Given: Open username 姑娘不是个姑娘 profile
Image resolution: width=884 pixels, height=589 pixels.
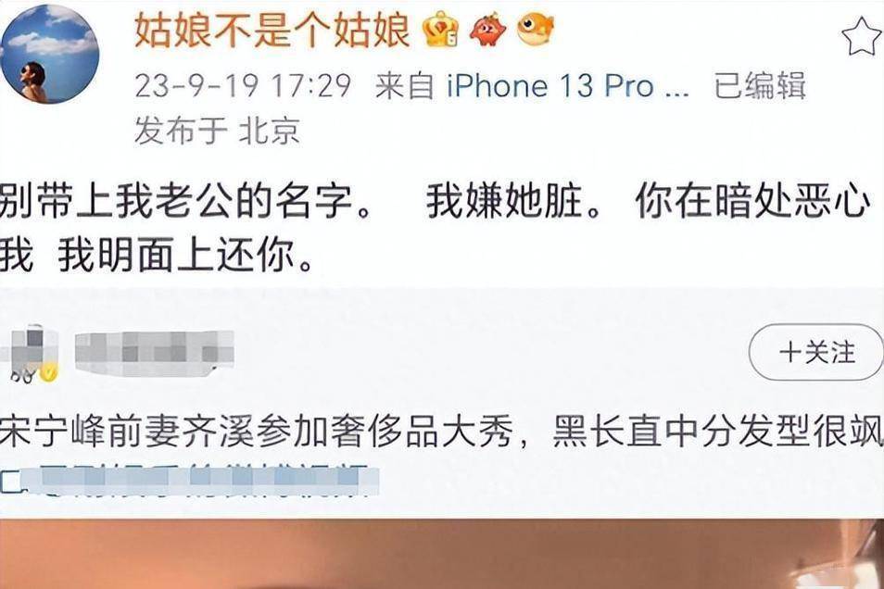Looking at the screenshot, I should tap(272, 30).
